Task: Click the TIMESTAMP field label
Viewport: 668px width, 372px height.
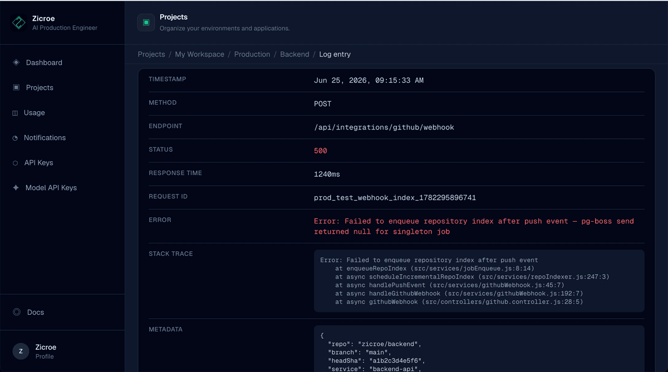Action: pos(167,79)
